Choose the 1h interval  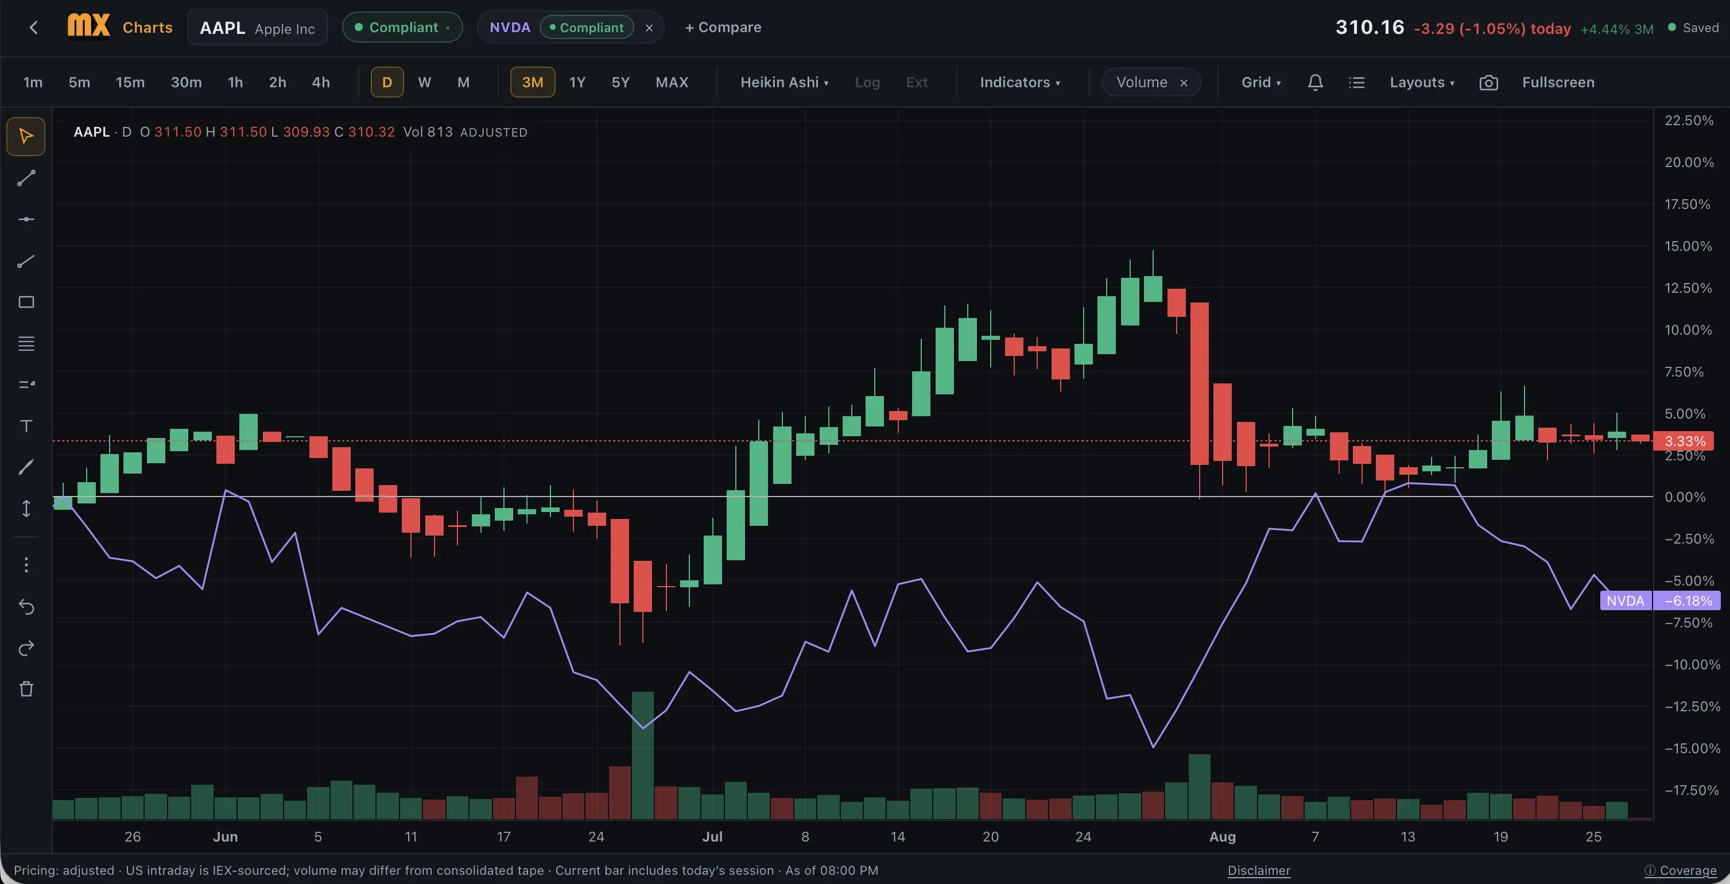coord(235,83)
